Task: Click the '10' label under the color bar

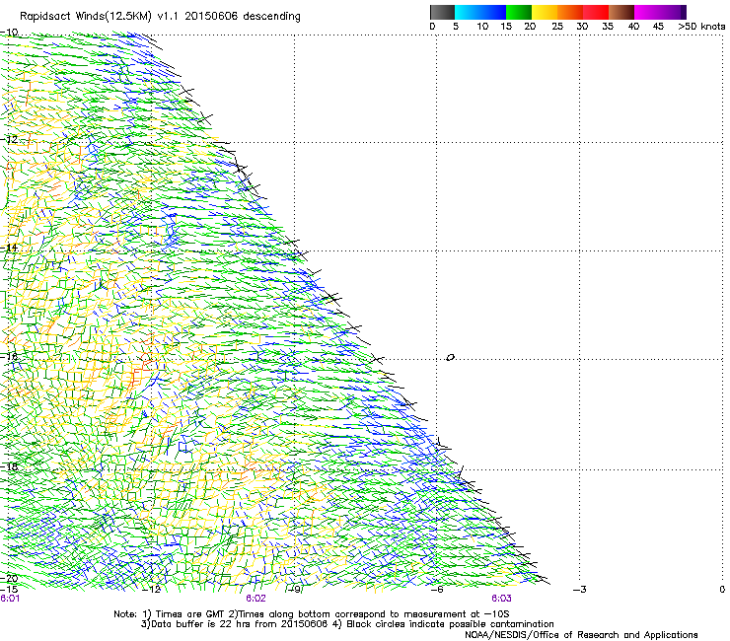Action: pos(482,27)
